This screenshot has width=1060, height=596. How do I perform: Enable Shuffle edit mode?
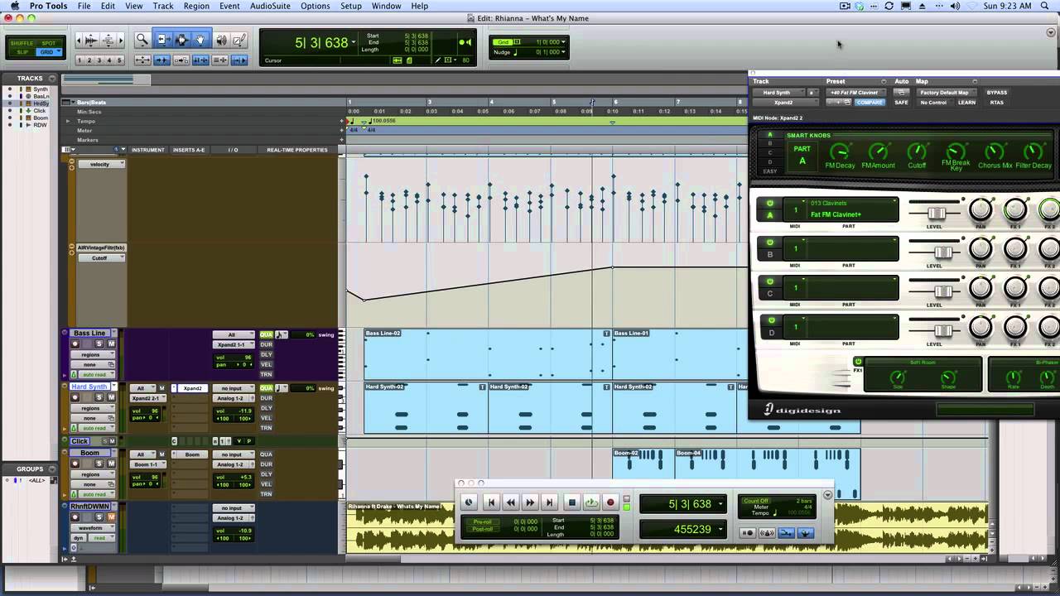(22, 43)
